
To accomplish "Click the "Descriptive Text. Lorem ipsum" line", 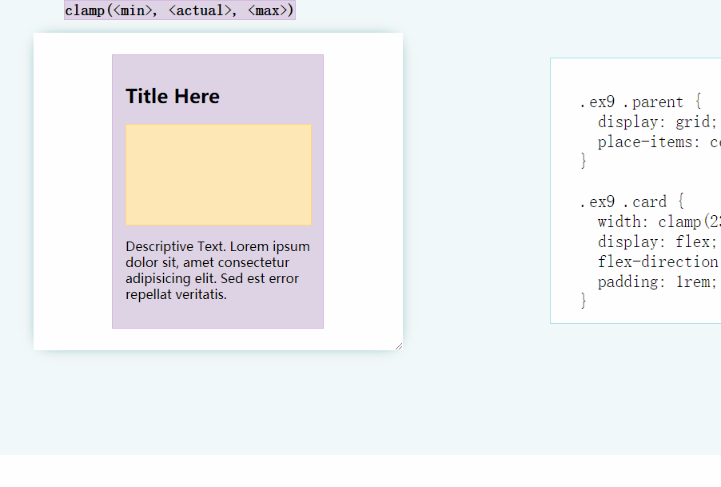I will click(x=217, y=246).
